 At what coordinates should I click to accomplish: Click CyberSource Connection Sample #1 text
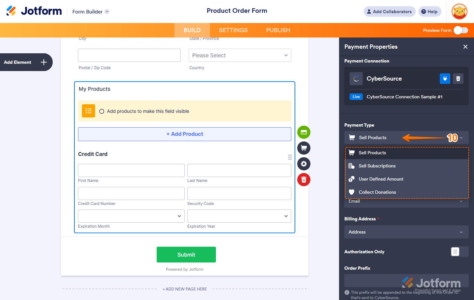pos(405,97)
